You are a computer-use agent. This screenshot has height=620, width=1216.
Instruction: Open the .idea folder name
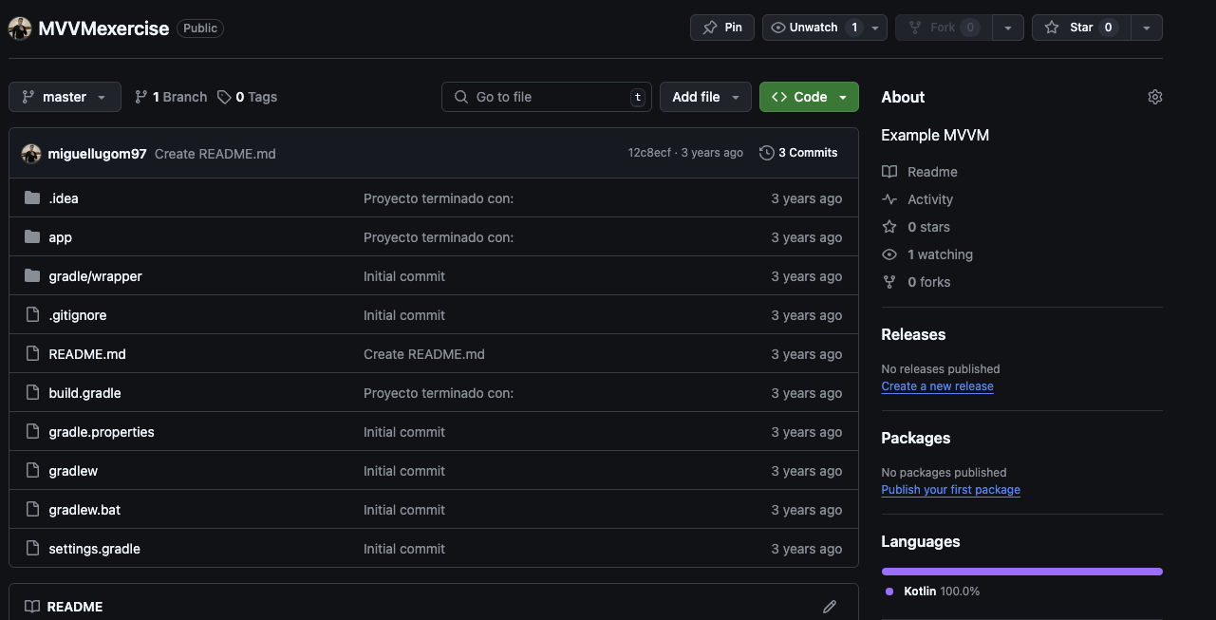pyautogui.click(x=64, y=198)
